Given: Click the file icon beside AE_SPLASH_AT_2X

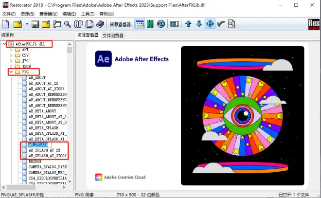Looking at the screenshot, I should [x=25, y=150].
